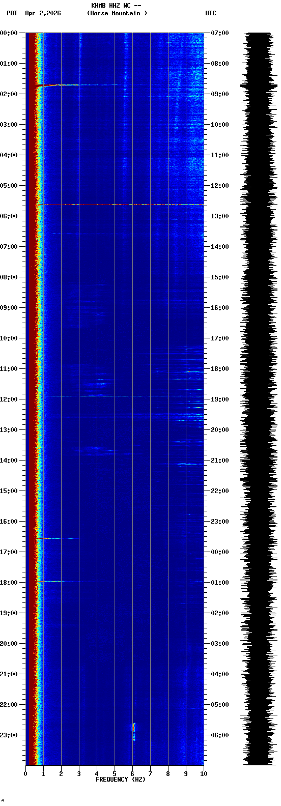The height and width of the screenshot is (806, 281).
Task: Click the seismic event streak before 02:00 PDT
Action: pyautogui.click(x=59, y=85)
